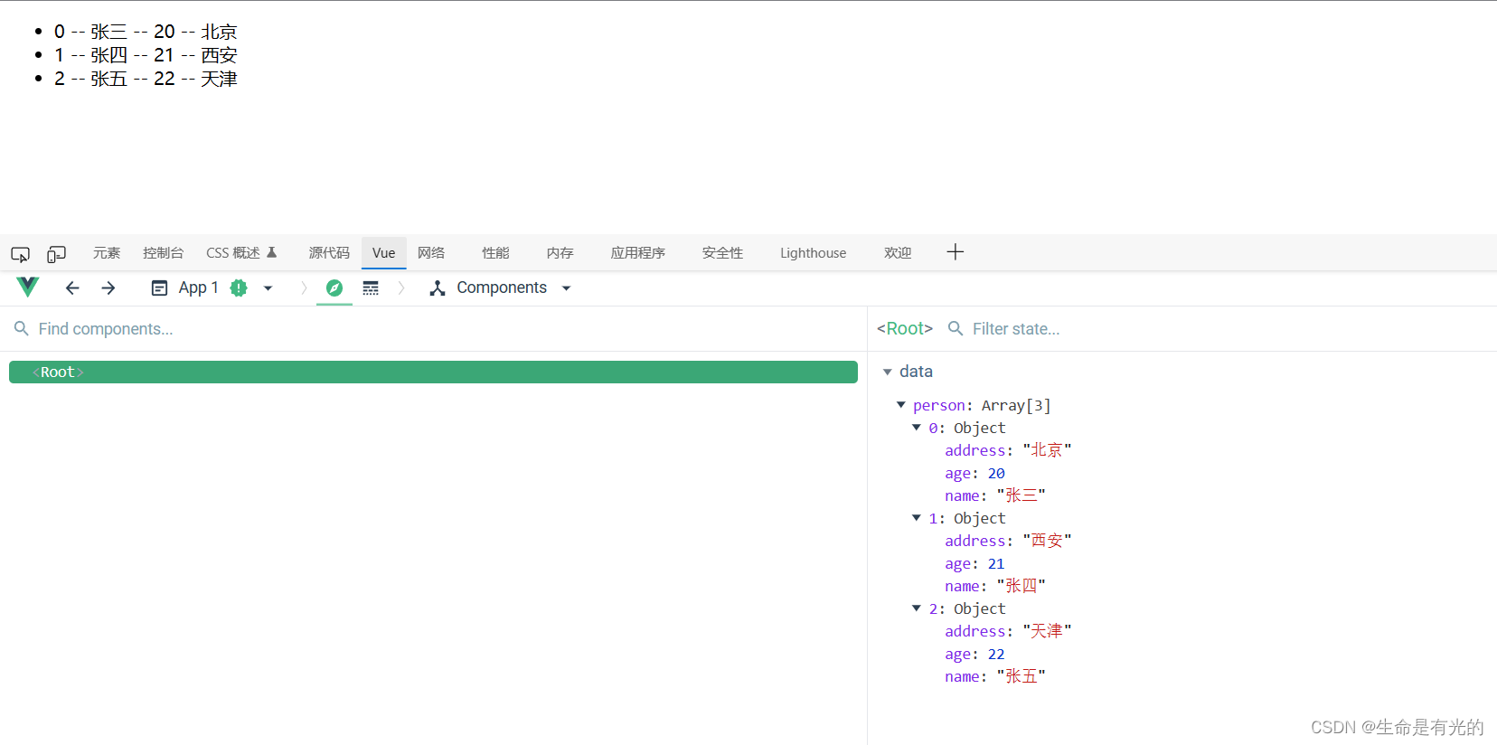
Task: Click the App 1 window icon
Action: click(x=159, y=288)
